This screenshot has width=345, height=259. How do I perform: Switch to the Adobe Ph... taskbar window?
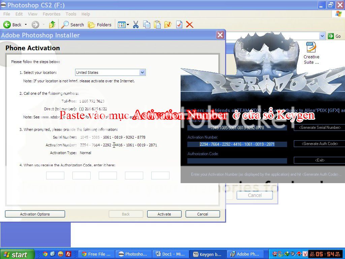tap(245, 254)
